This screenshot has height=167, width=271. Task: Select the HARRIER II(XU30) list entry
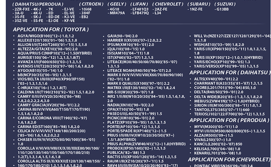point(134,40)
